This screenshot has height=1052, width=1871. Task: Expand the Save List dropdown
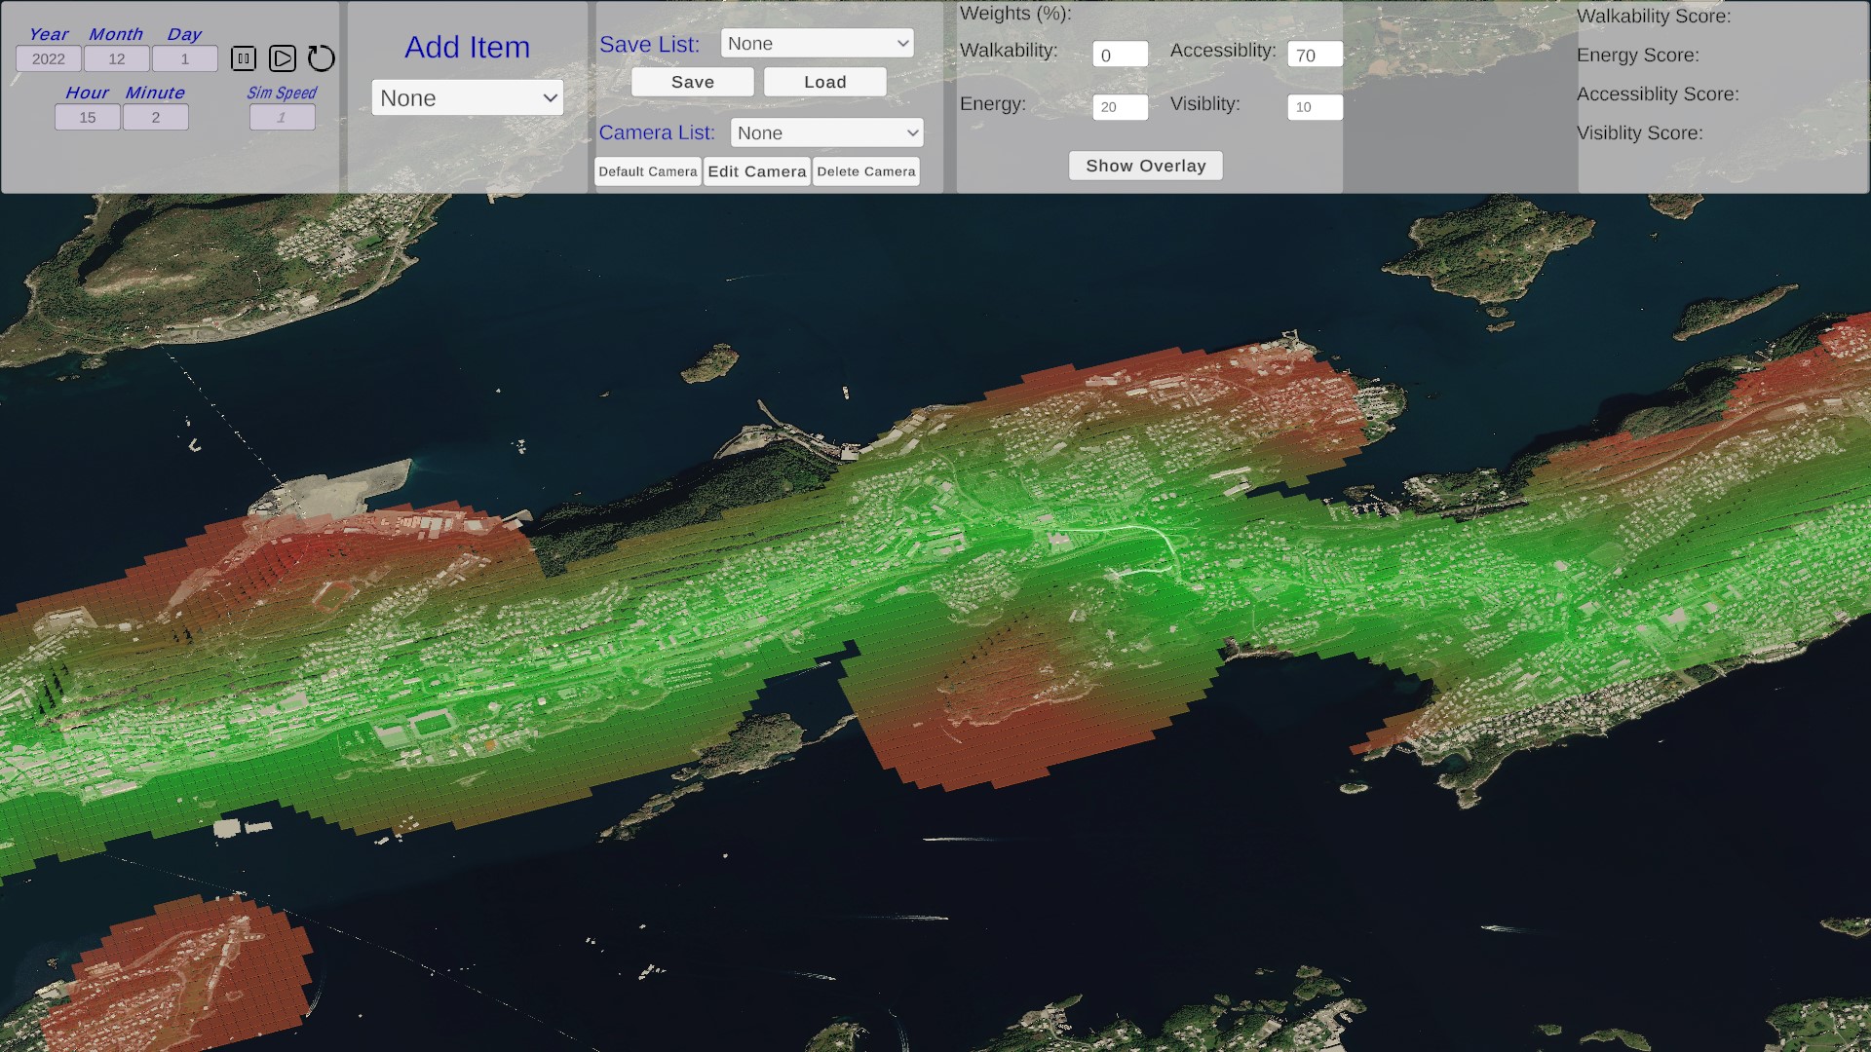coord(817,44)
